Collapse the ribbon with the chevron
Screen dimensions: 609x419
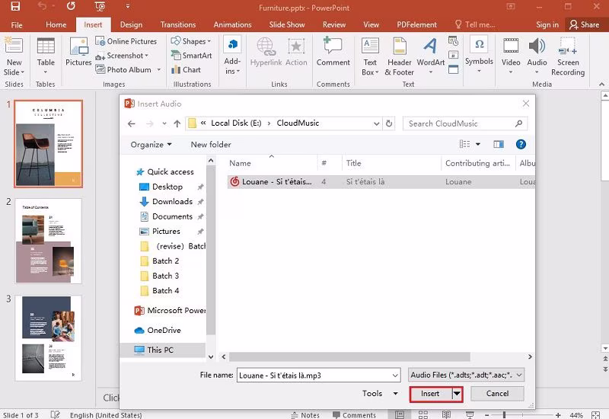coord(601,84)
